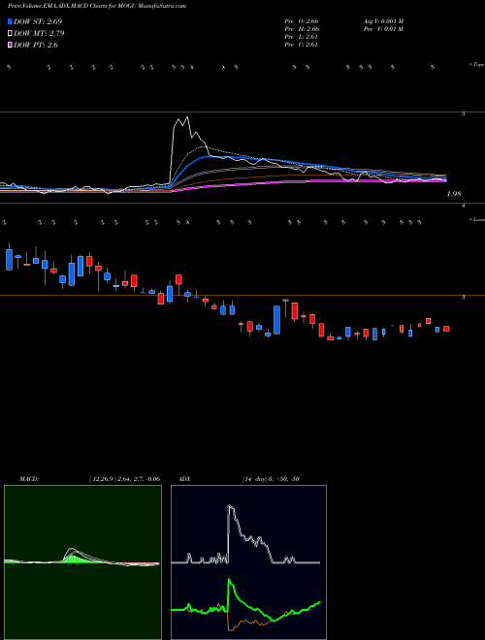Viewport: 485px width, 640px height.
Task: Click the Avg V: 0.001 M value
Action: pyautogui.click(x=383, y=21)
